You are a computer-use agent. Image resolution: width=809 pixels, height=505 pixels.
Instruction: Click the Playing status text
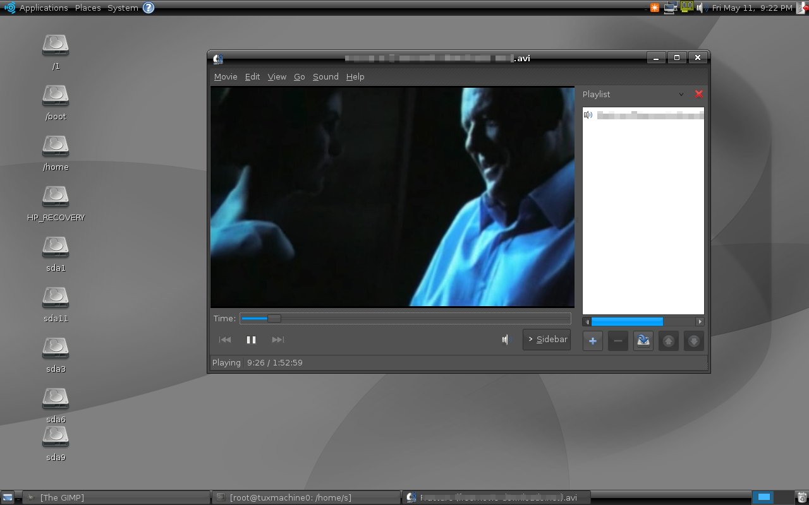coord(226,363)
